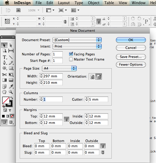Toggle the bleed chain link button
The height and width of the screenshot is (163, 156).
pos(103,146)
